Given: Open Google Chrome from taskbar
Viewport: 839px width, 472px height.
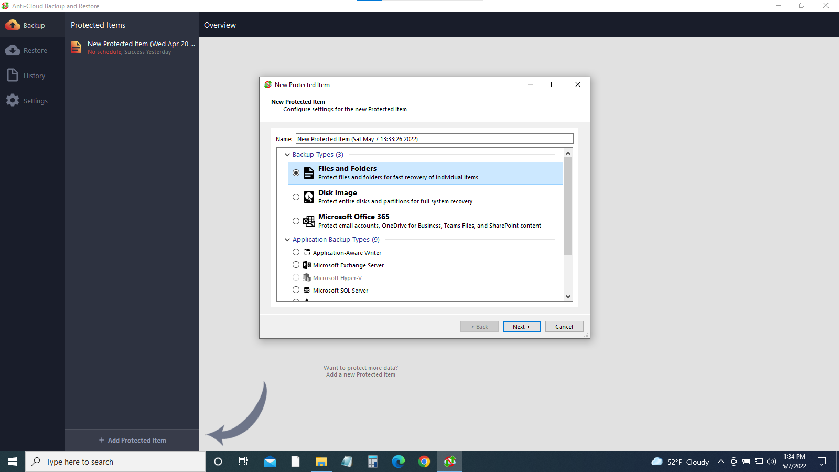Looking at the screenshot, I should point(424,462).
